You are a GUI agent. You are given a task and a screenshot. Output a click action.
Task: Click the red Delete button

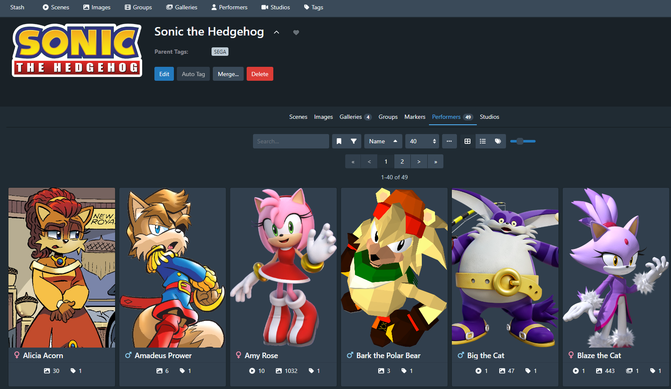260,74
